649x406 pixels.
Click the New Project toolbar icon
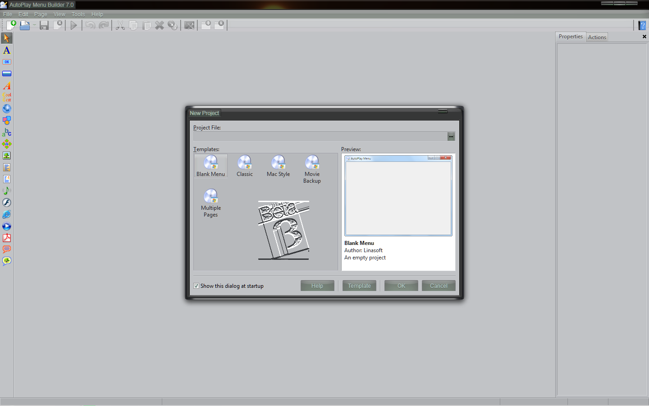(11, 25)
